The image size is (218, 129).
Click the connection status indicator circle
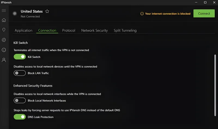click(15, 13)
